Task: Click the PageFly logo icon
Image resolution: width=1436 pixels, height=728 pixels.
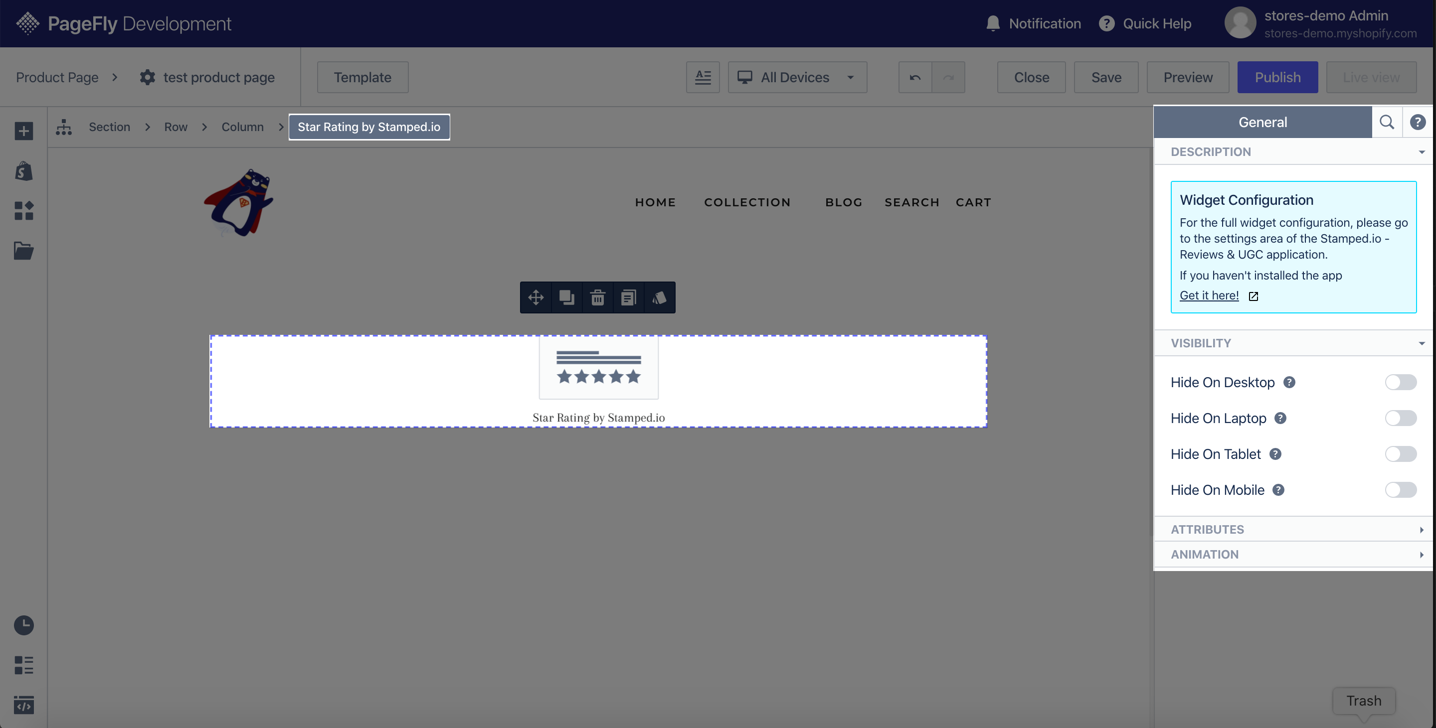Action: coord(27,23)
